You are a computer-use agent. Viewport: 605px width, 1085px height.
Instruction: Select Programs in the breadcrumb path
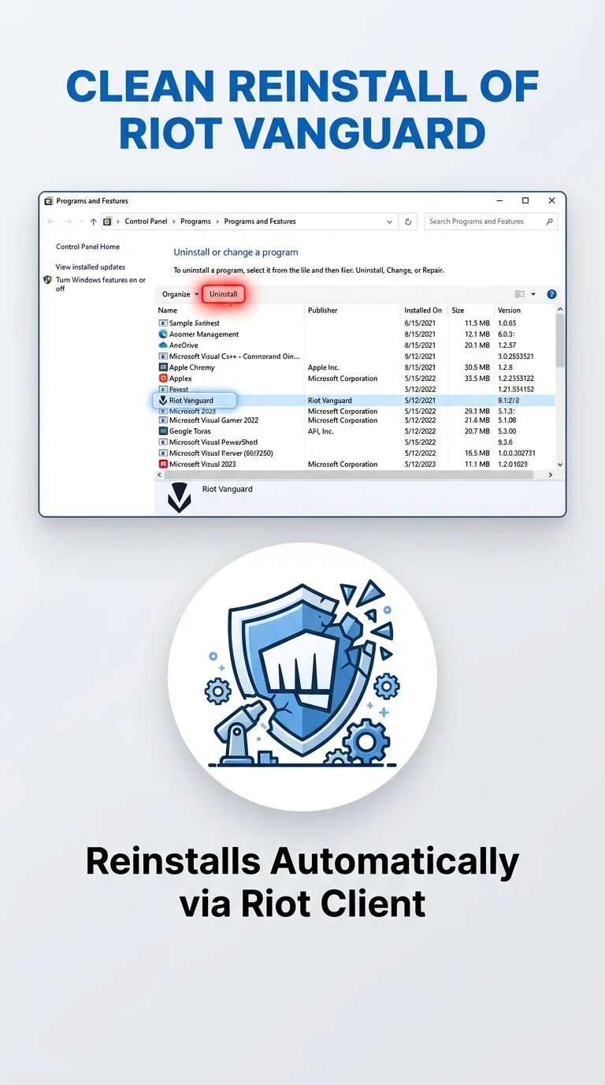coord(195,222)
